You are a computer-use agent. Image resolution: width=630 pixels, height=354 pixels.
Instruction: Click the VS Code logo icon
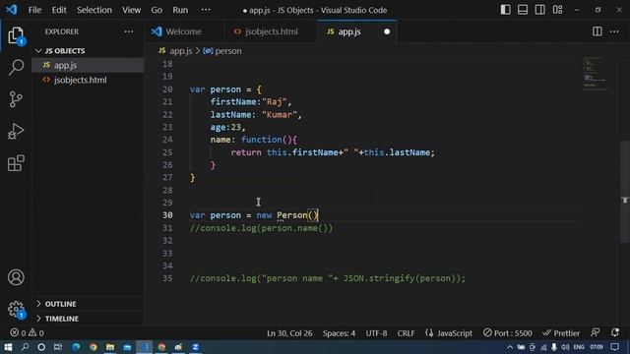point(11,10)
